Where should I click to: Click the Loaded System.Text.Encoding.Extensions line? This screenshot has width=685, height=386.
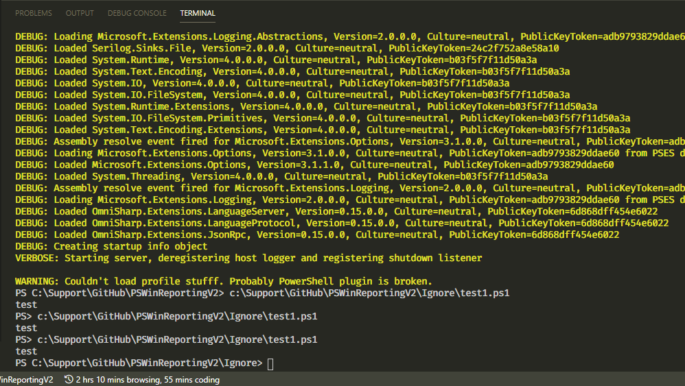point(323,130)
